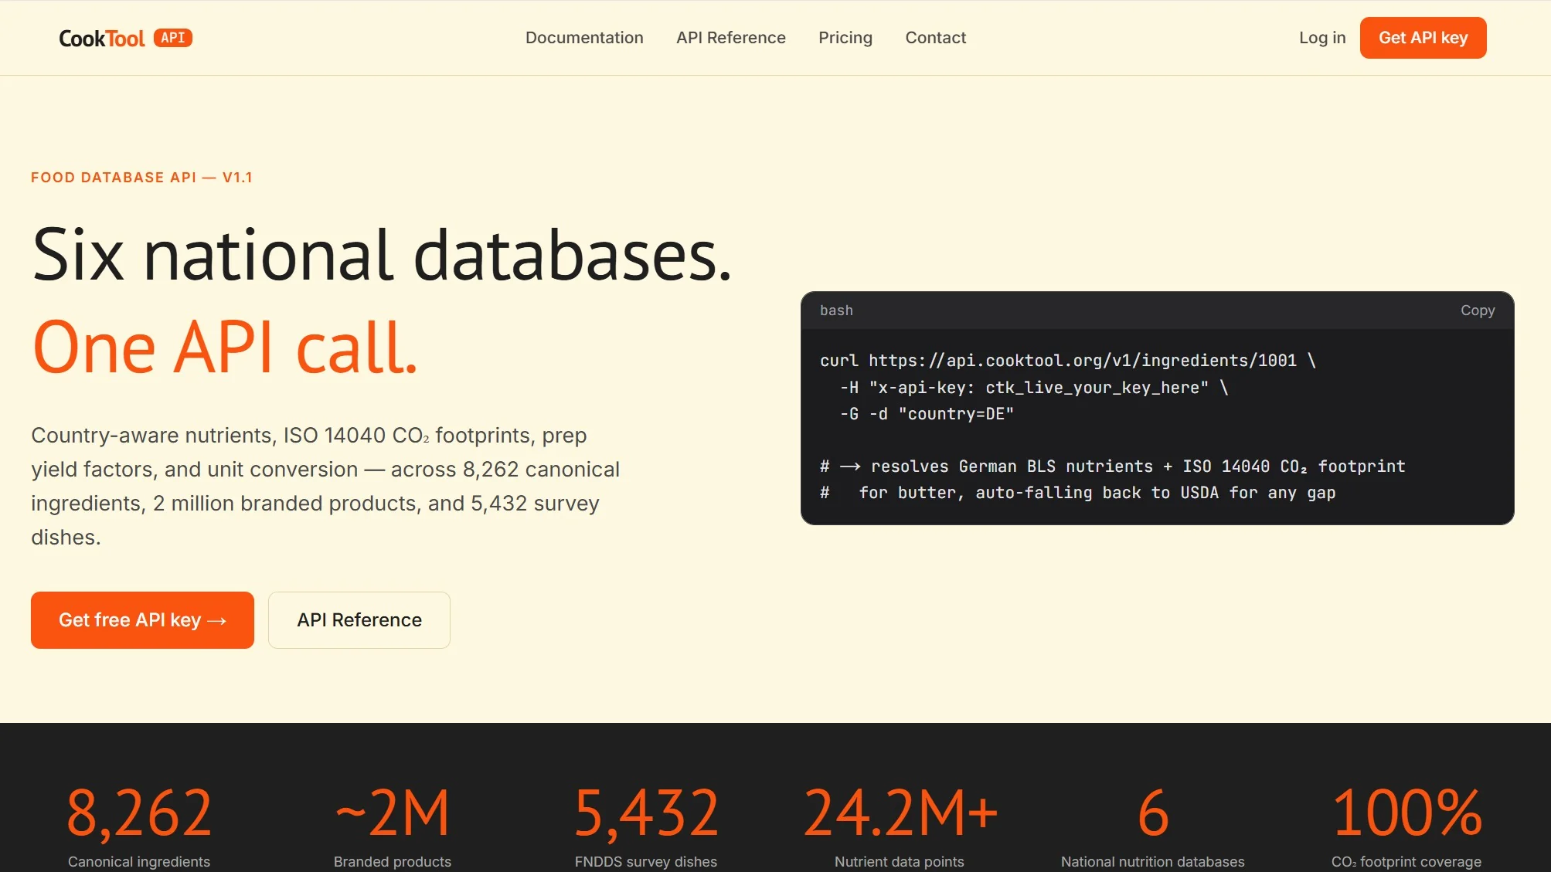Click the orange API badge beside logo

(173, 38)
